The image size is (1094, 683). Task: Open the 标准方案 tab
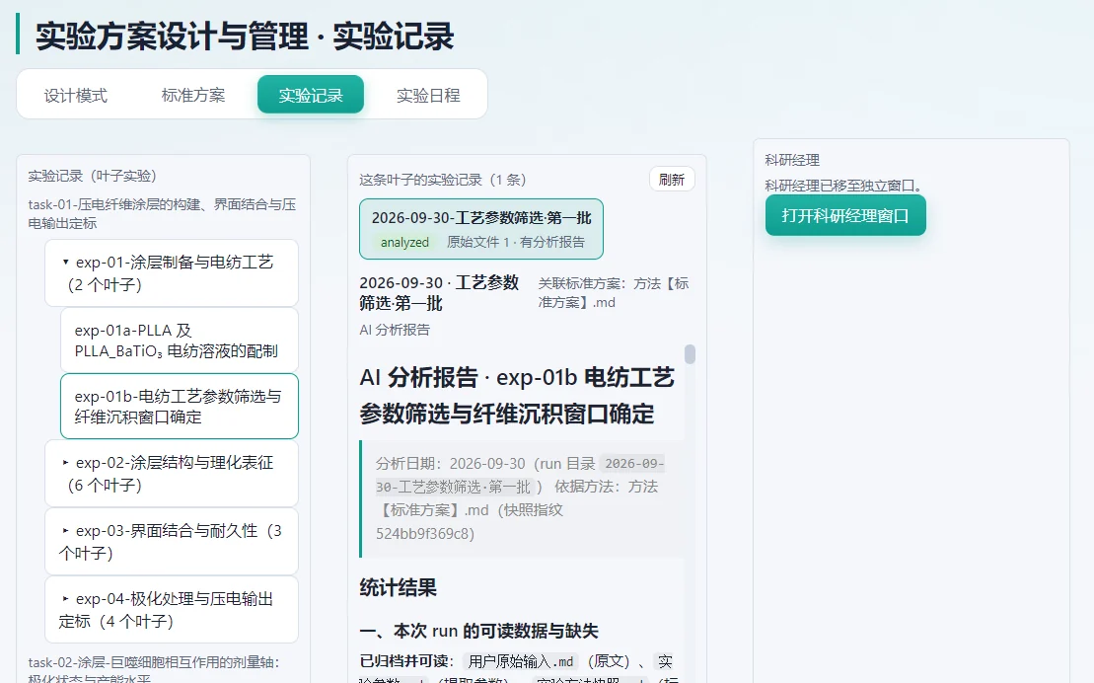(x=193, y=95)
